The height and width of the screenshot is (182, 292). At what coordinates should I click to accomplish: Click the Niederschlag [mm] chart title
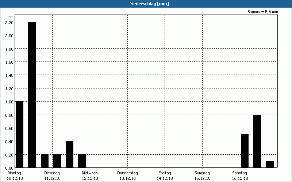point(149,4)
